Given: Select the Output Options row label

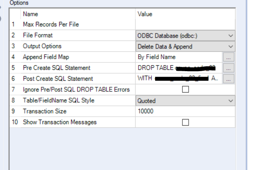Looking at the screenshot, I should [42, 46].
